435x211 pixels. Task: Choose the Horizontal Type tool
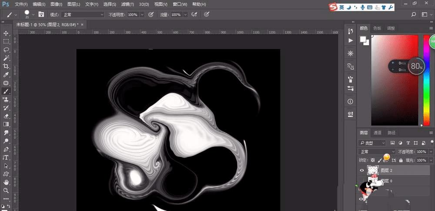(6, 157)
